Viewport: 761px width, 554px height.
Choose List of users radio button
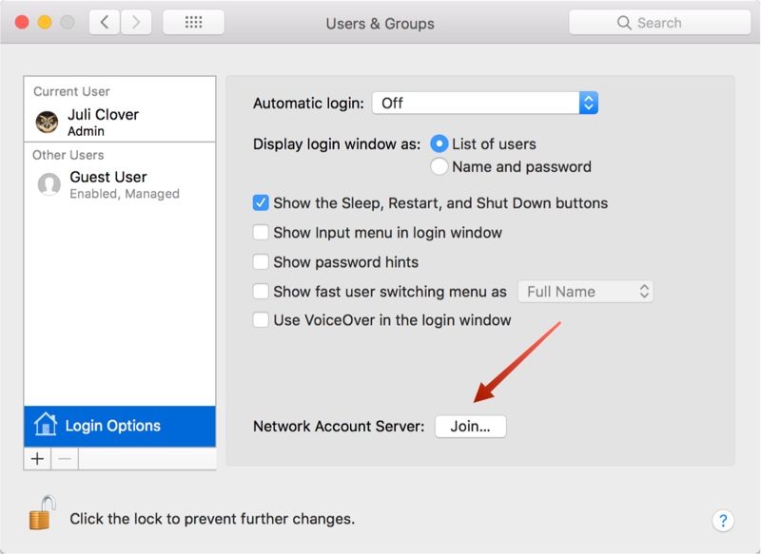point(439,143)
